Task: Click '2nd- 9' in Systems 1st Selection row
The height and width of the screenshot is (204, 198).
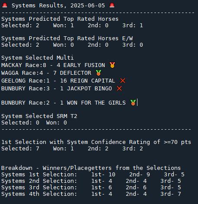Action: tap(140, 175)
